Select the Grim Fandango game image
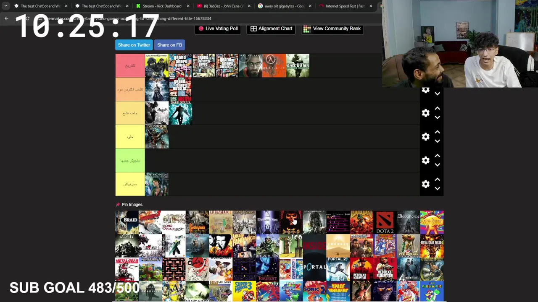Viewport: 538px width, 302px height. click(244, 246)
